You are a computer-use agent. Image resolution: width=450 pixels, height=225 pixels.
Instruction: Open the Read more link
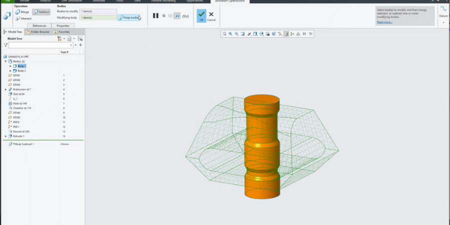click(384, 22)
